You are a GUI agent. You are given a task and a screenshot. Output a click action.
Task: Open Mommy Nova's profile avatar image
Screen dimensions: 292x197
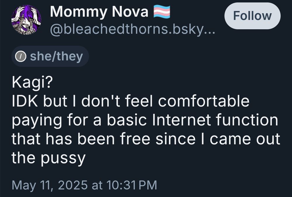click(26, 20)
